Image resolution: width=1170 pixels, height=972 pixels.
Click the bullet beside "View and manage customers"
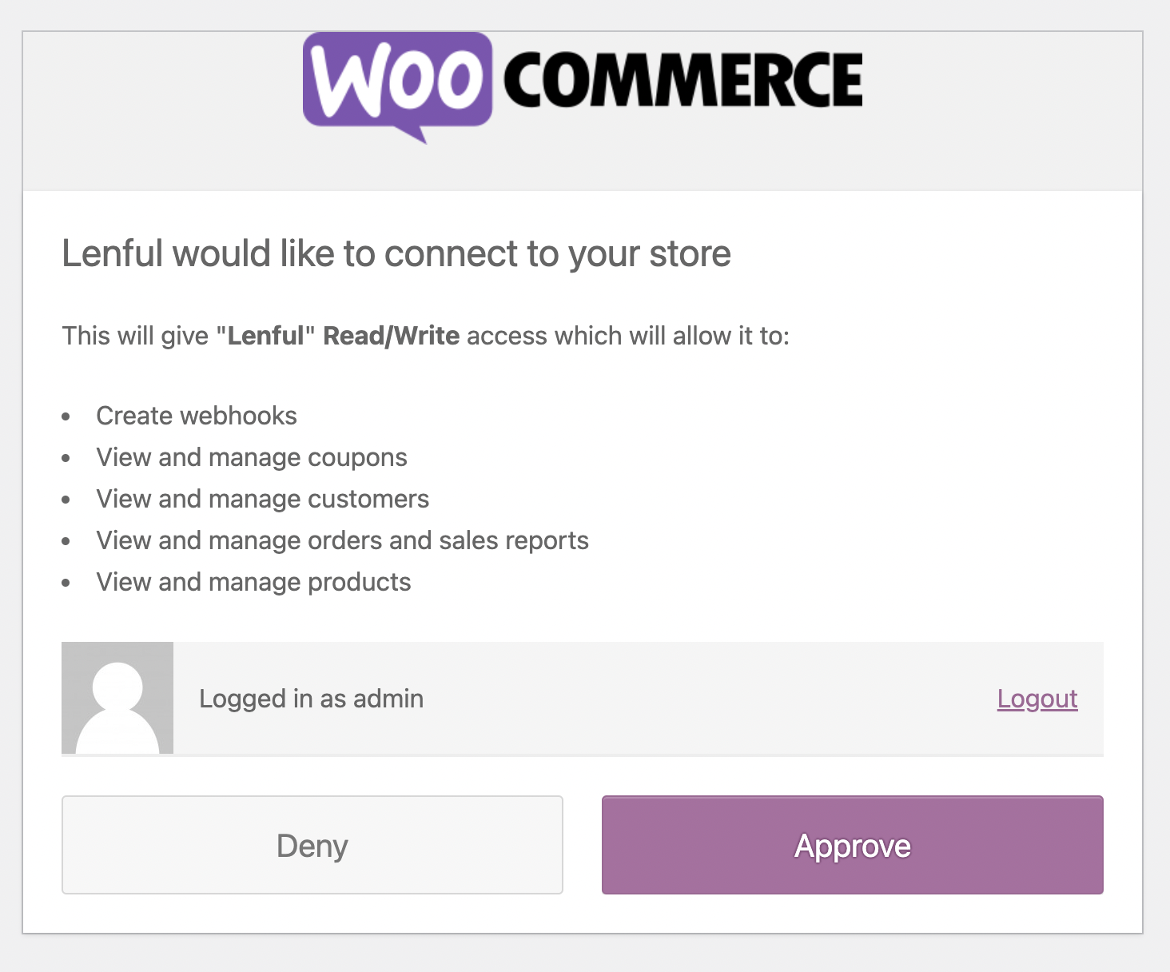[66, 500]
